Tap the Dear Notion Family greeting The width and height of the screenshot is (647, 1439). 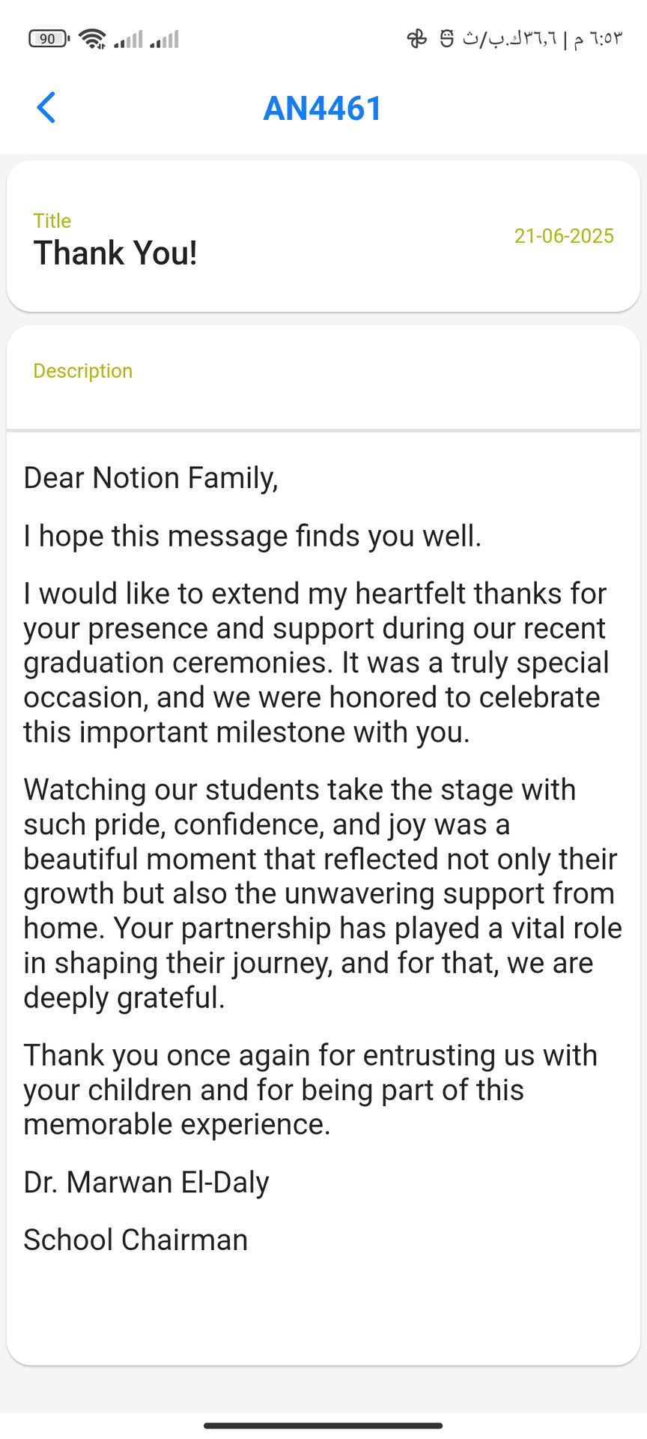pos(151,478)
